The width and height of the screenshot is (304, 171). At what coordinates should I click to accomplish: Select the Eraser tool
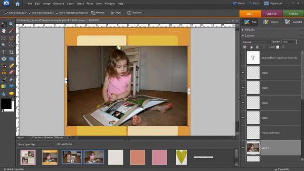[x=11, y=73]
